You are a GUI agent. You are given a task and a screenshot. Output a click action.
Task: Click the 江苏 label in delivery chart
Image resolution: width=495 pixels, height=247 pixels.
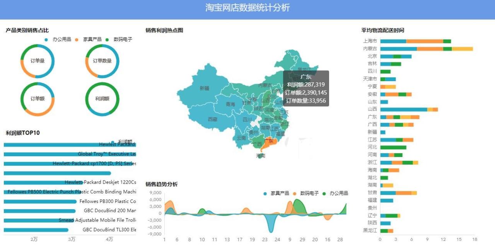[x=372, y=140]
